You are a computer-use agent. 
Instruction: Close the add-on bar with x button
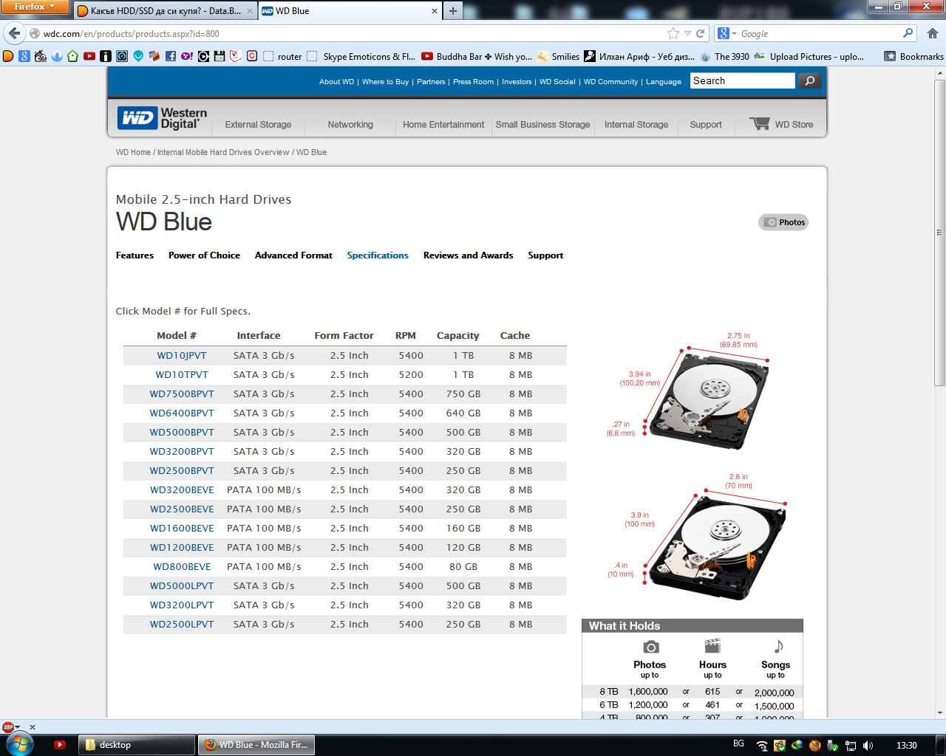32,727
